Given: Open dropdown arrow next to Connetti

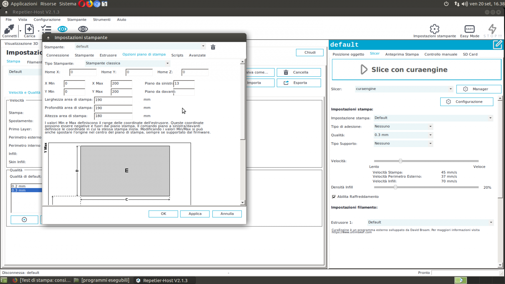Looking at the screenshot, I should 20,31.
